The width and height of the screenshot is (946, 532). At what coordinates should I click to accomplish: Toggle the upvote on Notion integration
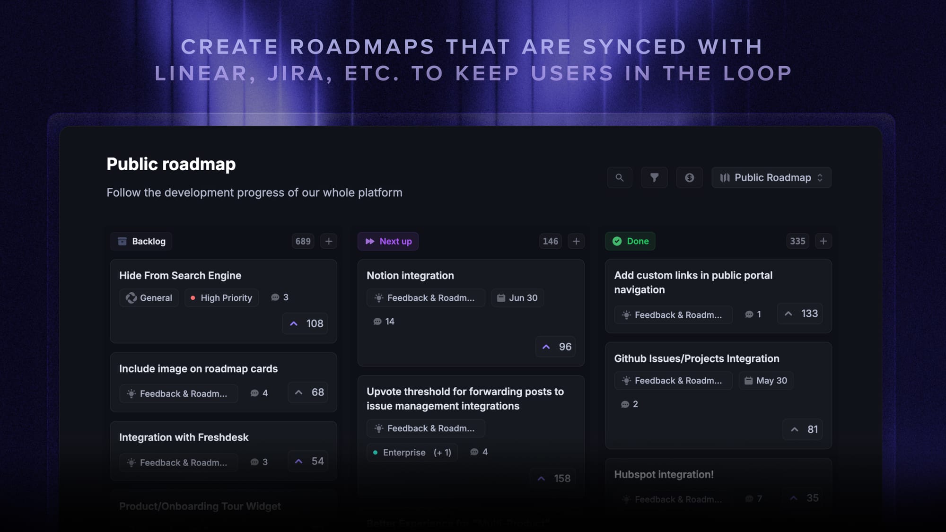click(555, 347)
